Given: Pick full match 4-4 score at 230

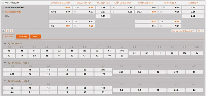Looking at the screenshot, I should pos(185,53).
